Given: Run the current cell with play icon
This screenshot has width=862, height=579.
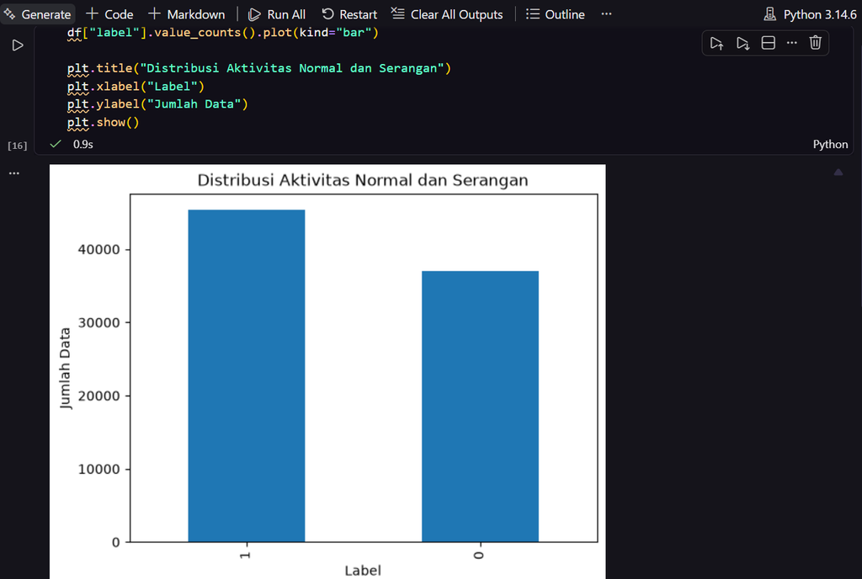Looking at the screenshot, I should pos(18,45).
